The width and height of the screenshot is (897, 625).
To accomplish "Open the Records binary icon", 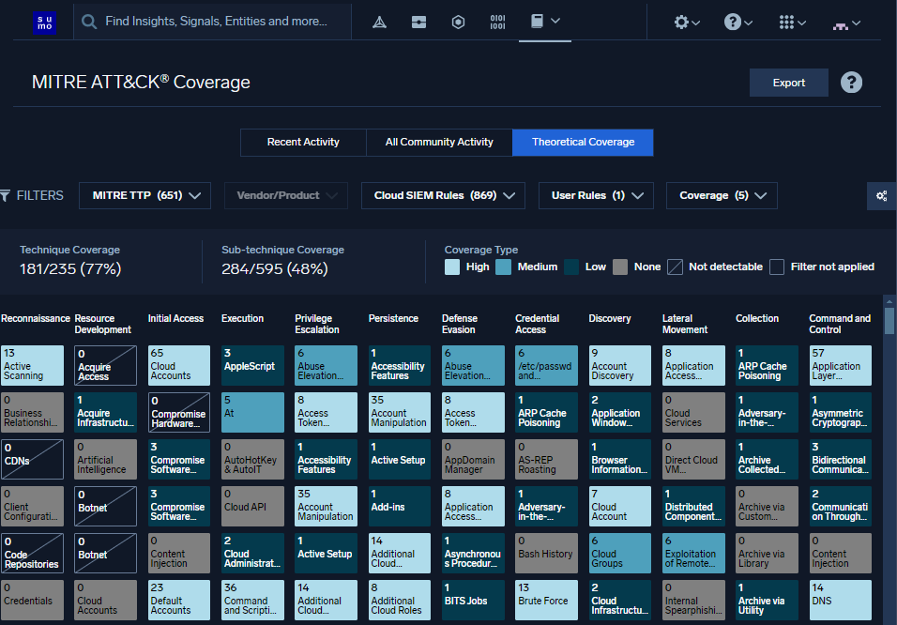I will (x=497, y=23).
